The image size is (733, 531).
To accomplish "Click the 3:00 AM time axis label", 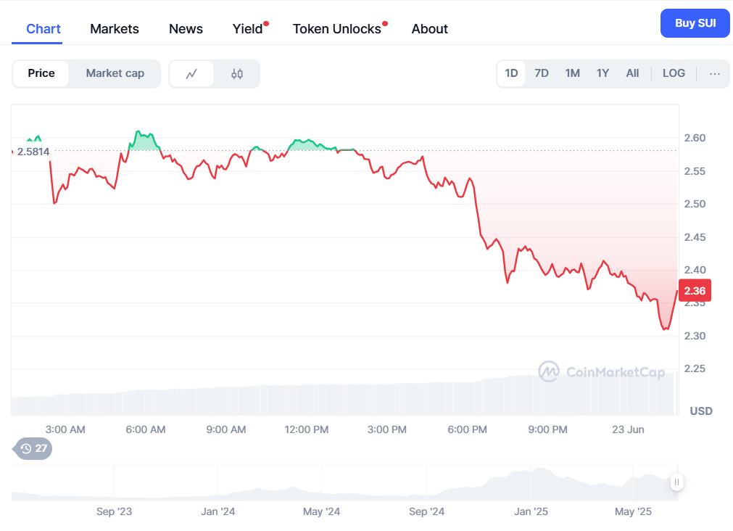I will pyautogui.click(x=65, y=429).
